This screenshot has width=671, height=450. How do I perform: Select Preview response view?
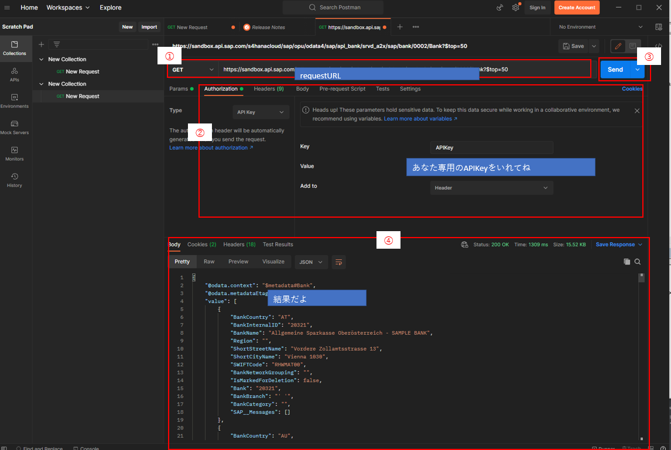tap(238, 262)
